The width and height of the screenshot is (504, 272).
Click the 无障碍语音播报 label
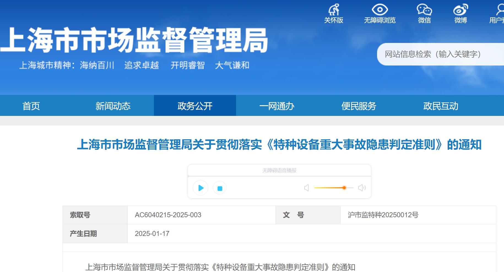click(x=279, y=170)
